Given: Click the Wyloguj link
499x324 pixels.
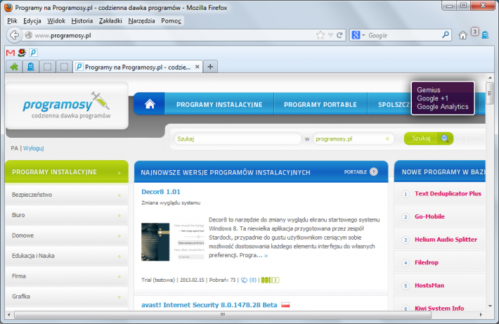Looking at the screenshot, I should 34,148.
